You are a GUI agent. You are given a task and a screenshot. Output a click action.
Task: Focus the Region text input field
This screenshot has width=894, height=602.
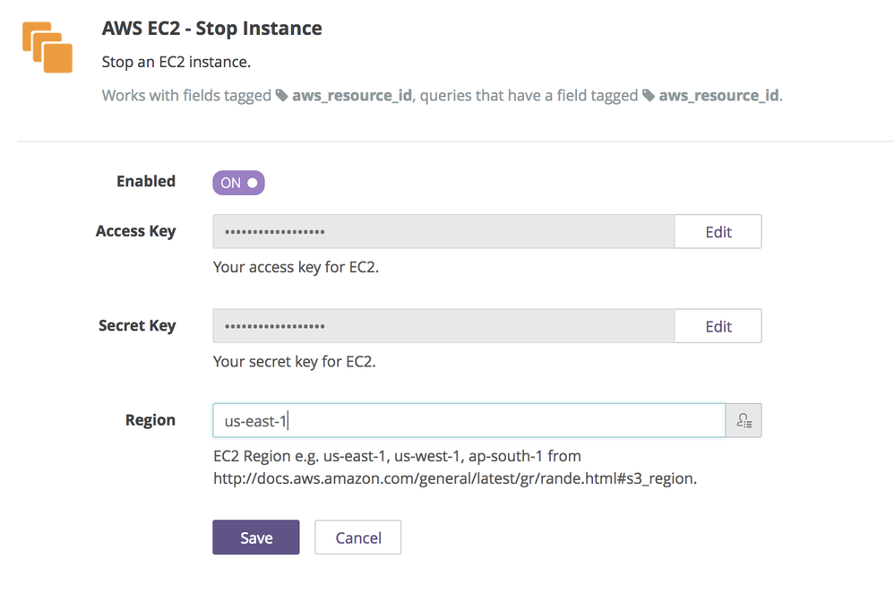pyautogui.click(x=468, y=421)
